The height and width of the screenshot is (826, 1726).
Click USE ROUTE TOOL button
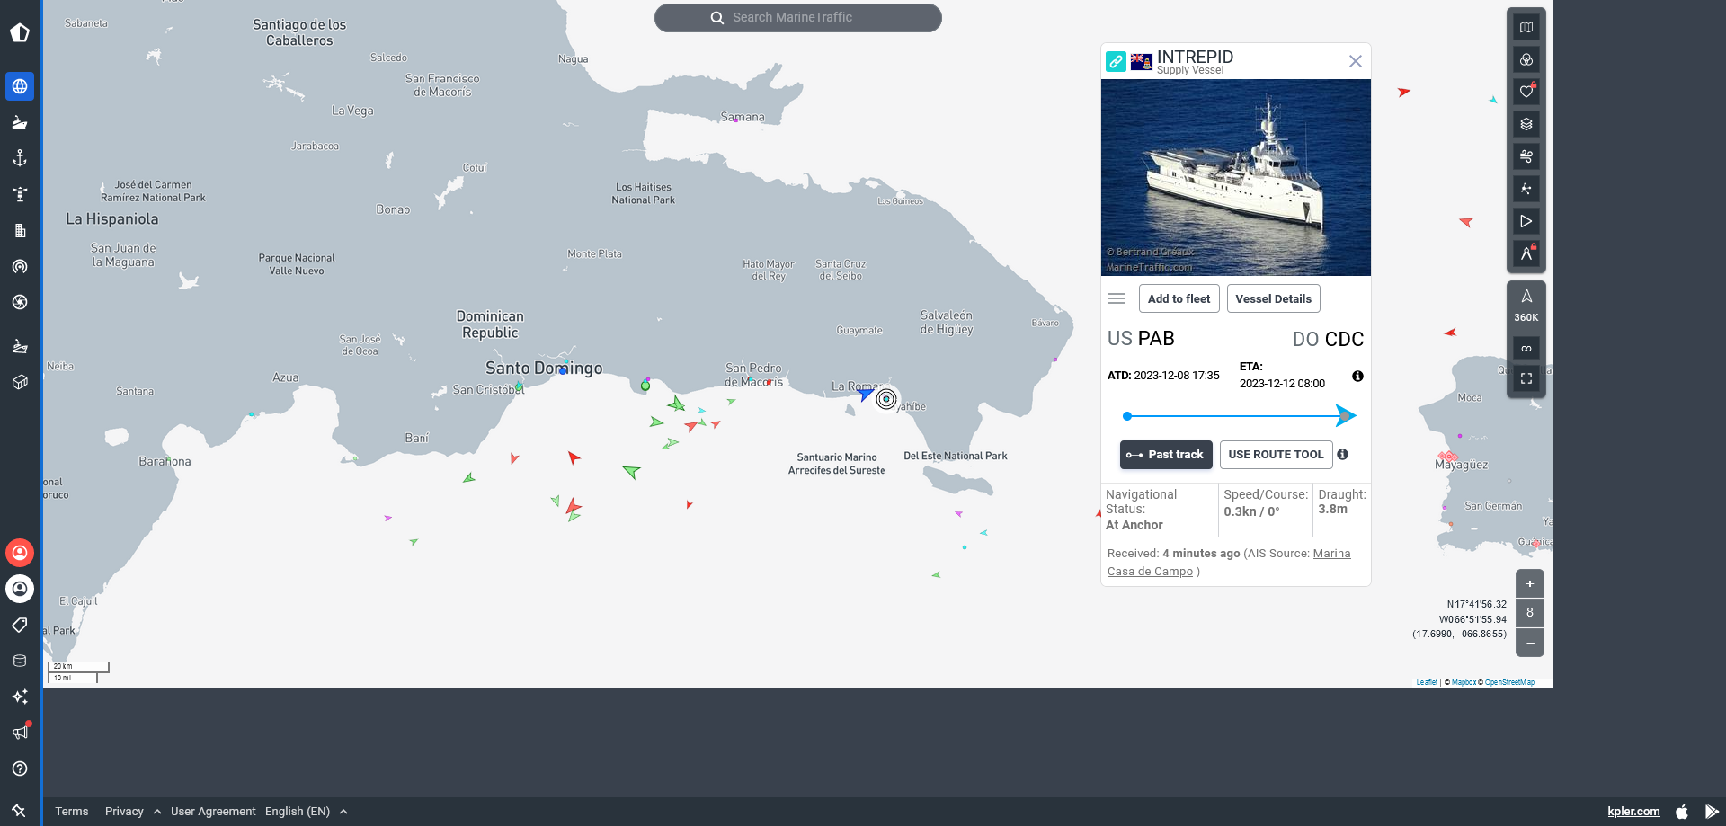point(1276,455)
